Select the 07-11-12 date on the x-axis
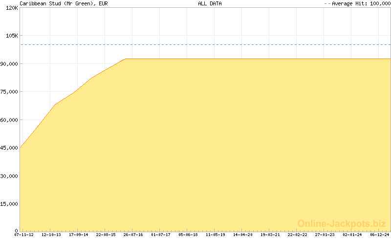Viewport: 391px width, 239px height. click(24, 235)
